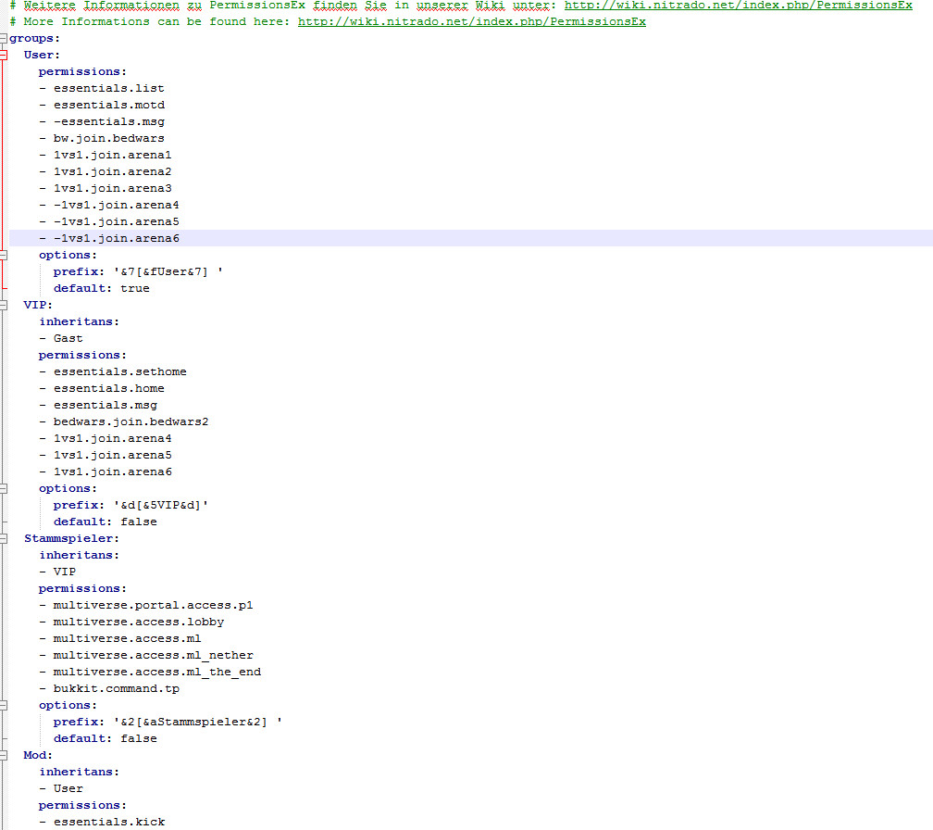Open the wiki link on the German comment line
The width and height of the screenshot is (933, 830).
[x=738, y=6]
